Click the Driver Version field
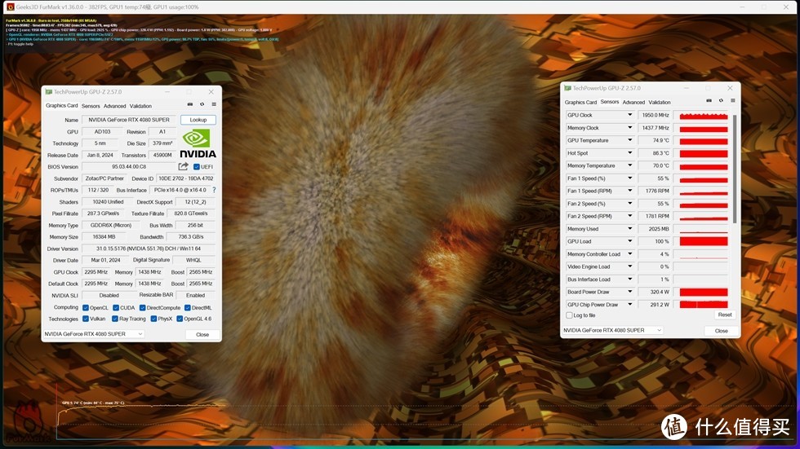Image resolution: width=800 pixels, height=449 pixels. 149,249
